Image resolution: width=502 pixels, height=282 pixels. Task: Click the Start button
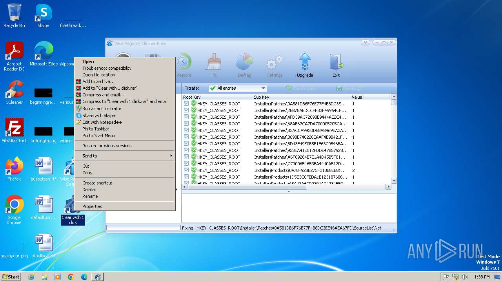click(11, 277)
